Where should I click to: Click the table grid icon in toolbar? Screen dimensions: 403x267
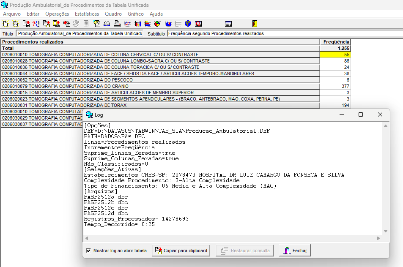coord(228,24)
